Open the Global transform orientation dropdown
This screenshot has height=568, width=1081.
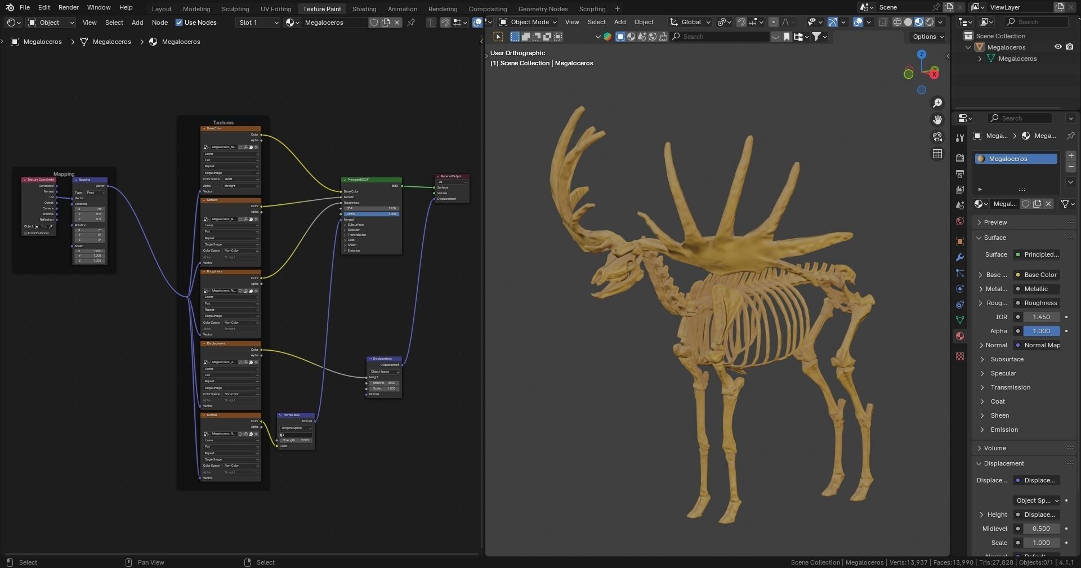coord(690,22)
